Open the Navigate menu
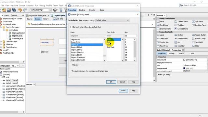Screen dimensions: 208x117 pos(14,6)
